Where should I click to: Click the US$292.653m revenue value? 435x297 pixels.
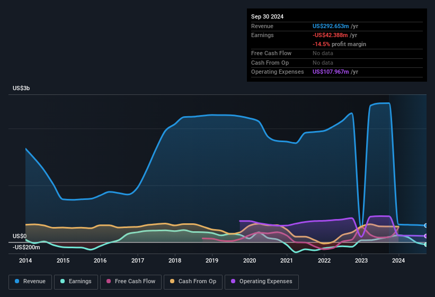point(331,26)
